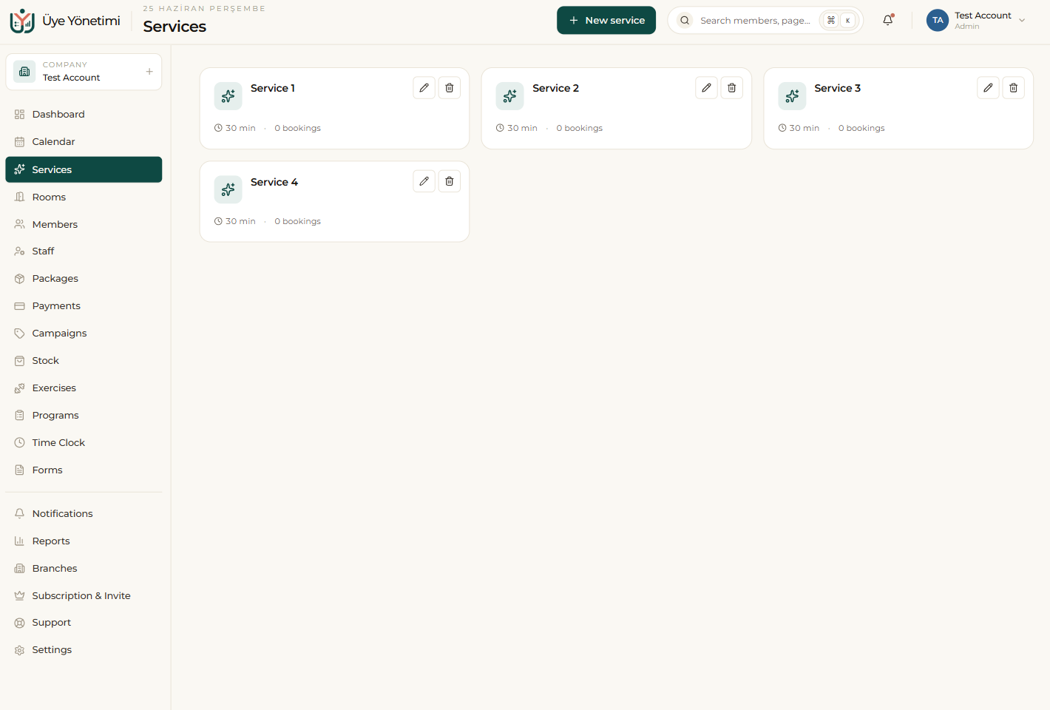The image size is (1050, 710).
Task: Go to Exercises
Action: click(84, 388)
